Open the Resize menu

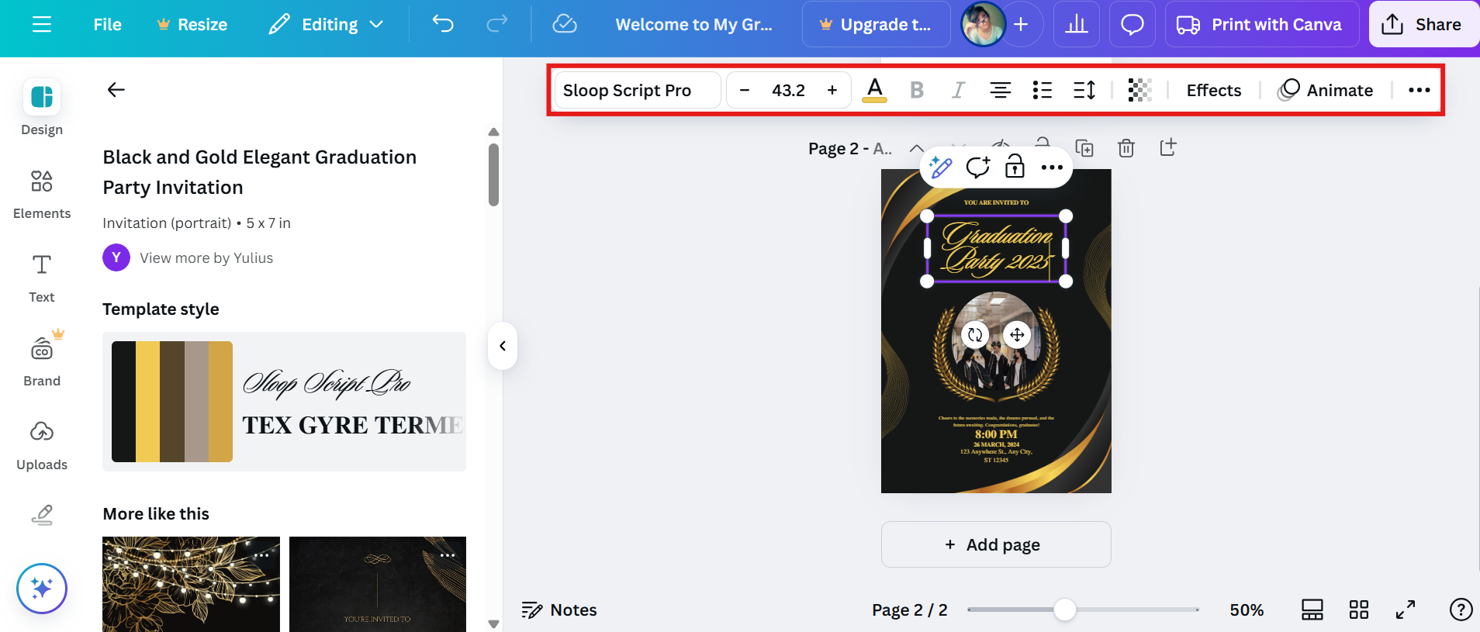coord(192,25)
